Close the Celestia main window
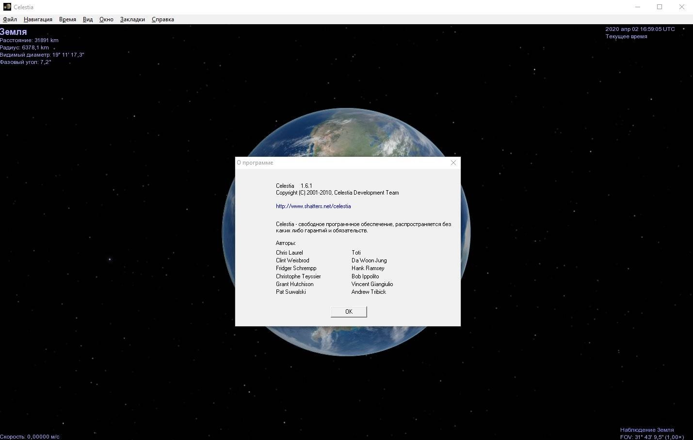 [x=682, y=7]
